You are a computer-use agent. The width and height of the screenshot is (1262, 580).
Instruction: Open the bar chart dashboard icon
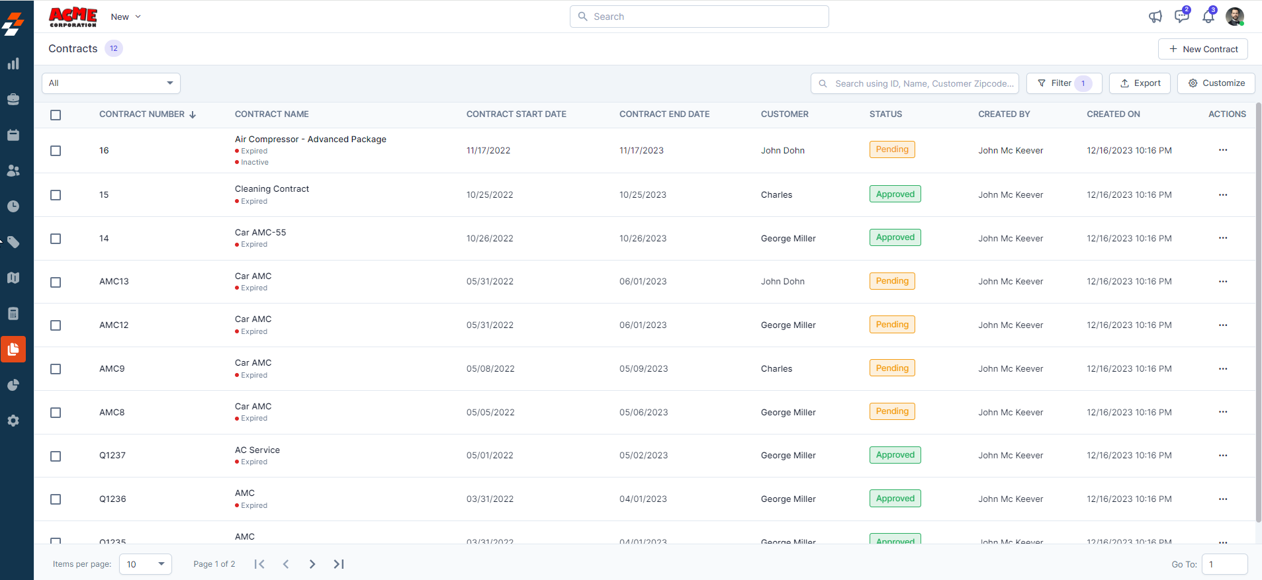[x=13, y=64]
